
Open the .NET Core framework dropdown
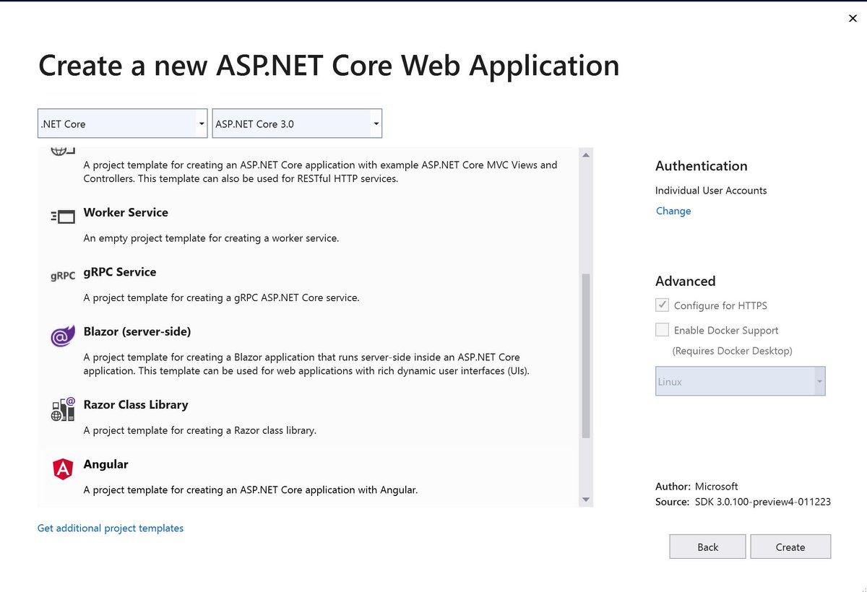click(x=122, y=123)
